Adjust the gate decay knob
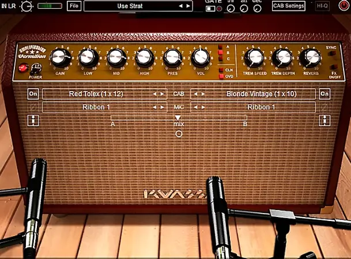The width and height of the screenshot is (351, 259). (x=258, y=9)
